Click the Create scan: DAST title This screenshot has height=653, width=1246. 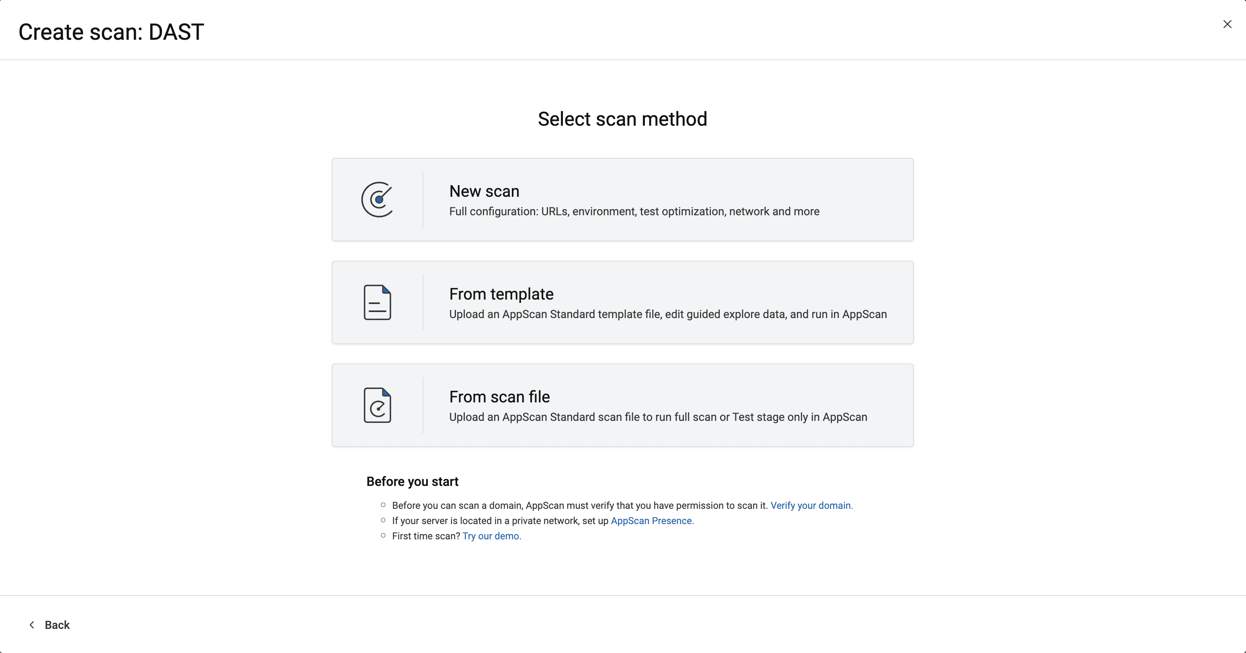click(x=111, y=31)
